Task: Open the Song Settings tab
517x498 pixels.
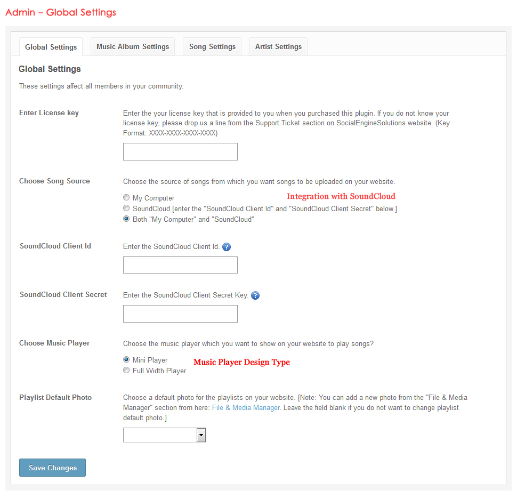Action: 212,47
